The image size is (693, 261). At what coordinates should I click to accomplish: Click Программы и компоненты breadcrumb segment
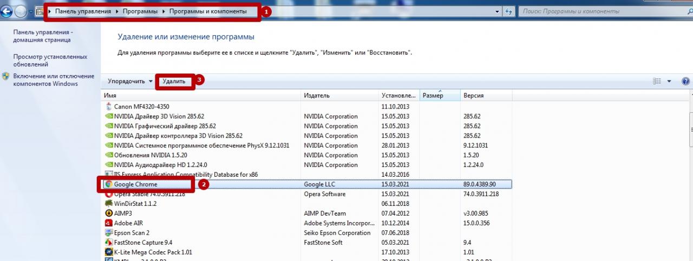coord(207,11)
